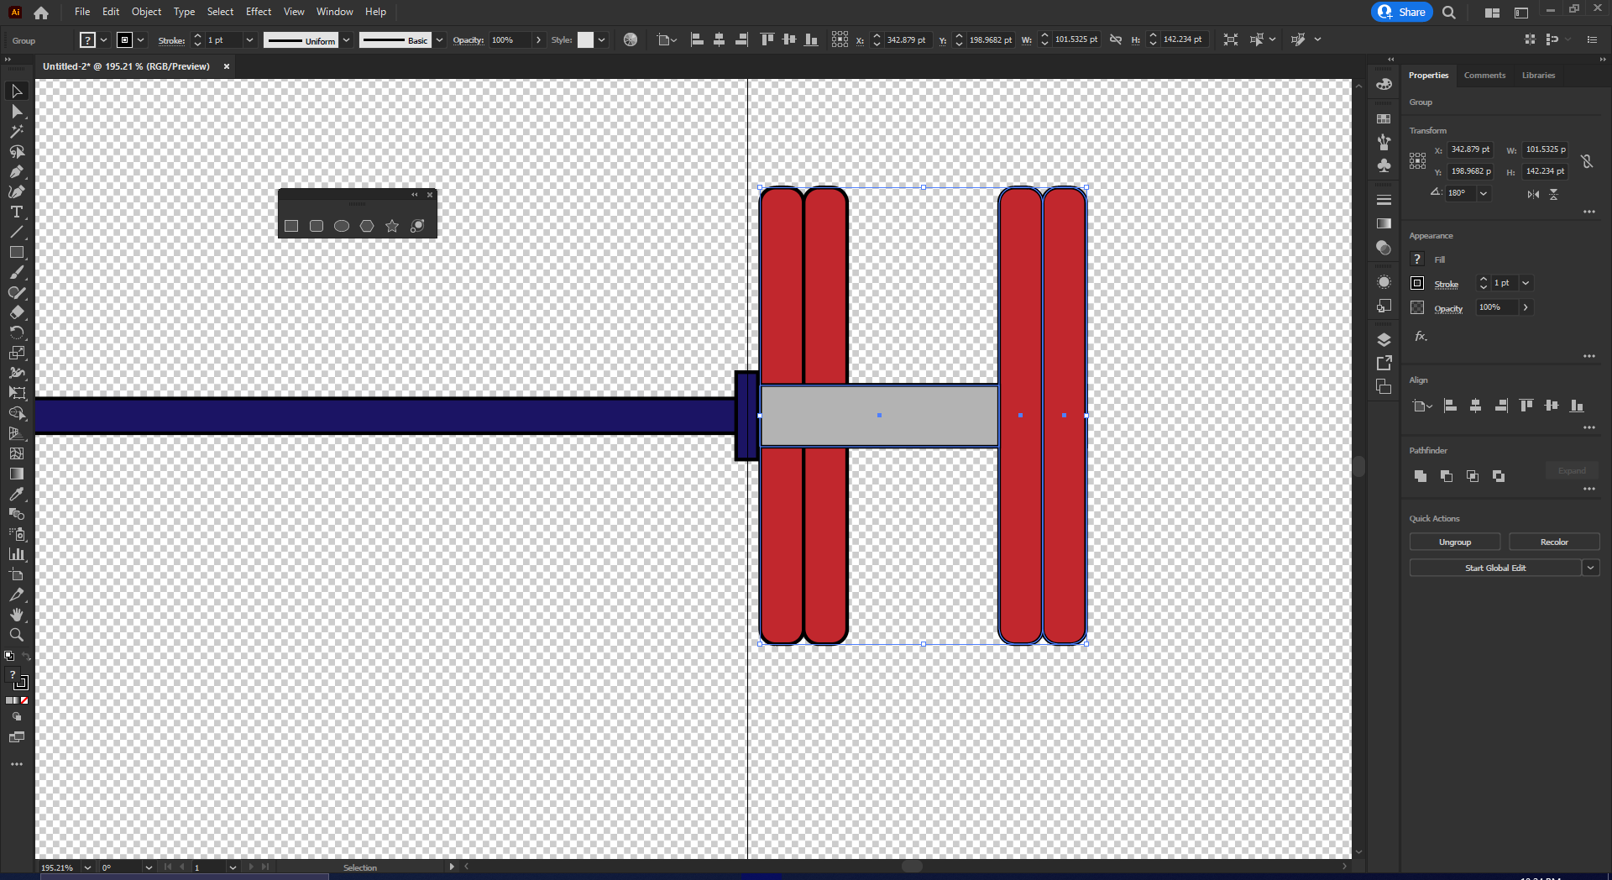Expand the rotation angle dropdown in Transform
Viewport: 1612px width, 880px height.
point(1484,193)
